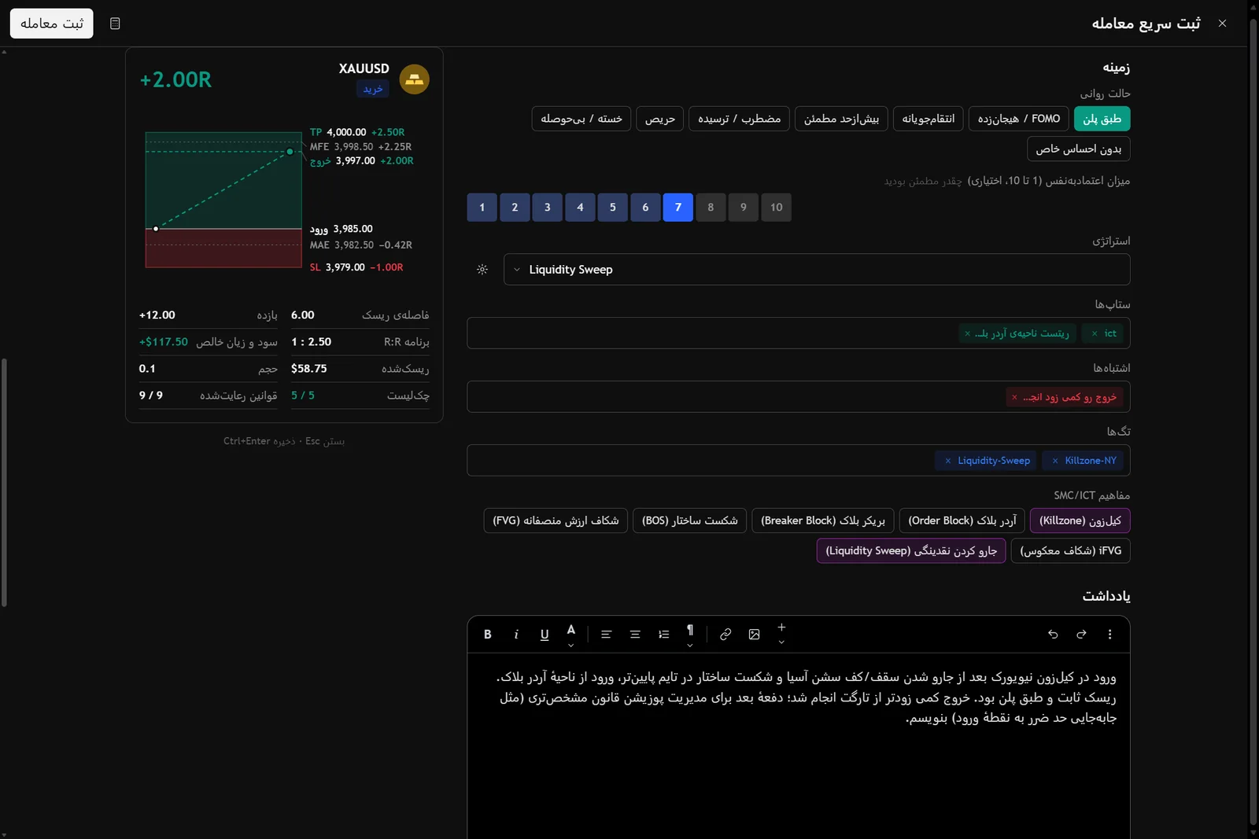This screenshot has width=1259, height=839.
Task: Click the left text alignment icon
Action: tap(606, 635)
